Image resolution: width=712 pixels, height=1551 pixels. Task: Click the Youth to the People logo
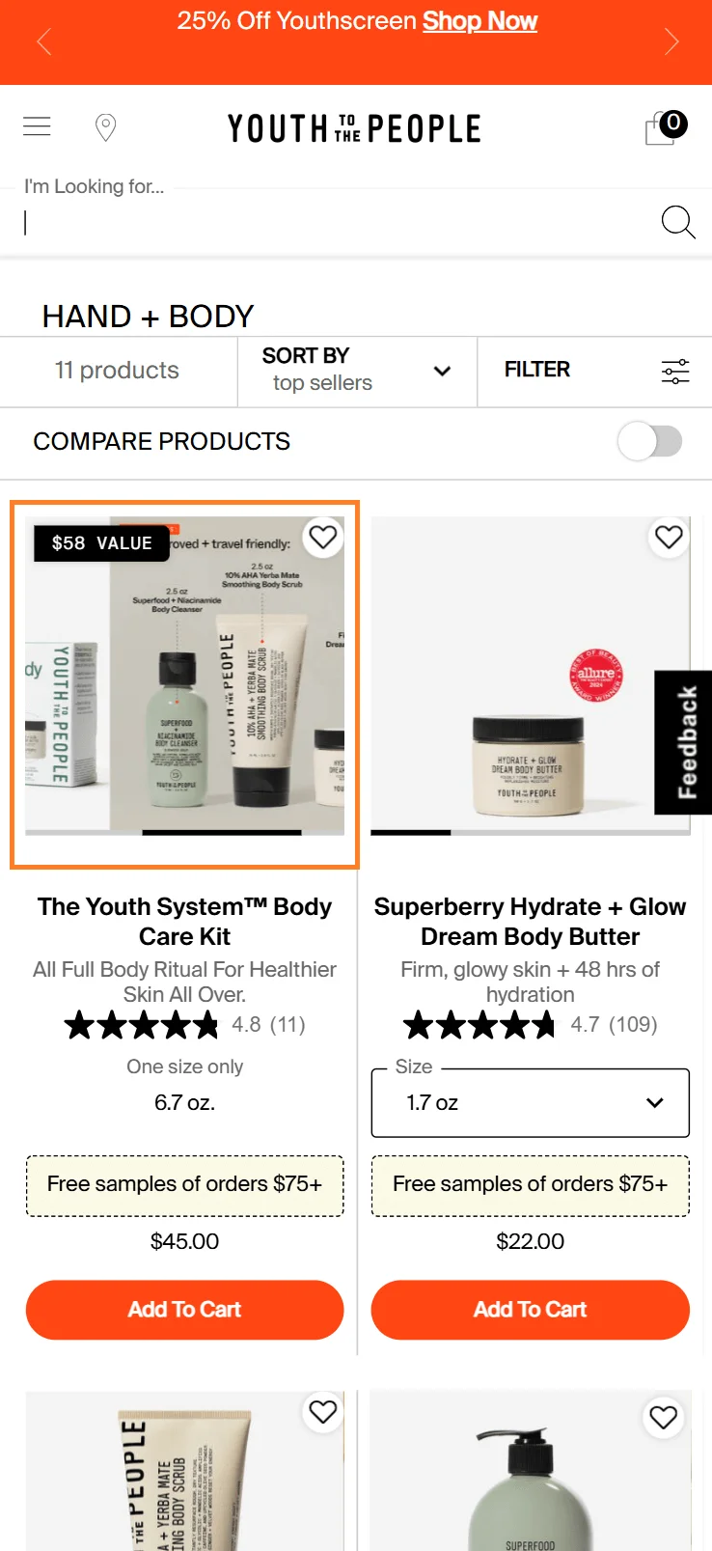coord(354,127)
